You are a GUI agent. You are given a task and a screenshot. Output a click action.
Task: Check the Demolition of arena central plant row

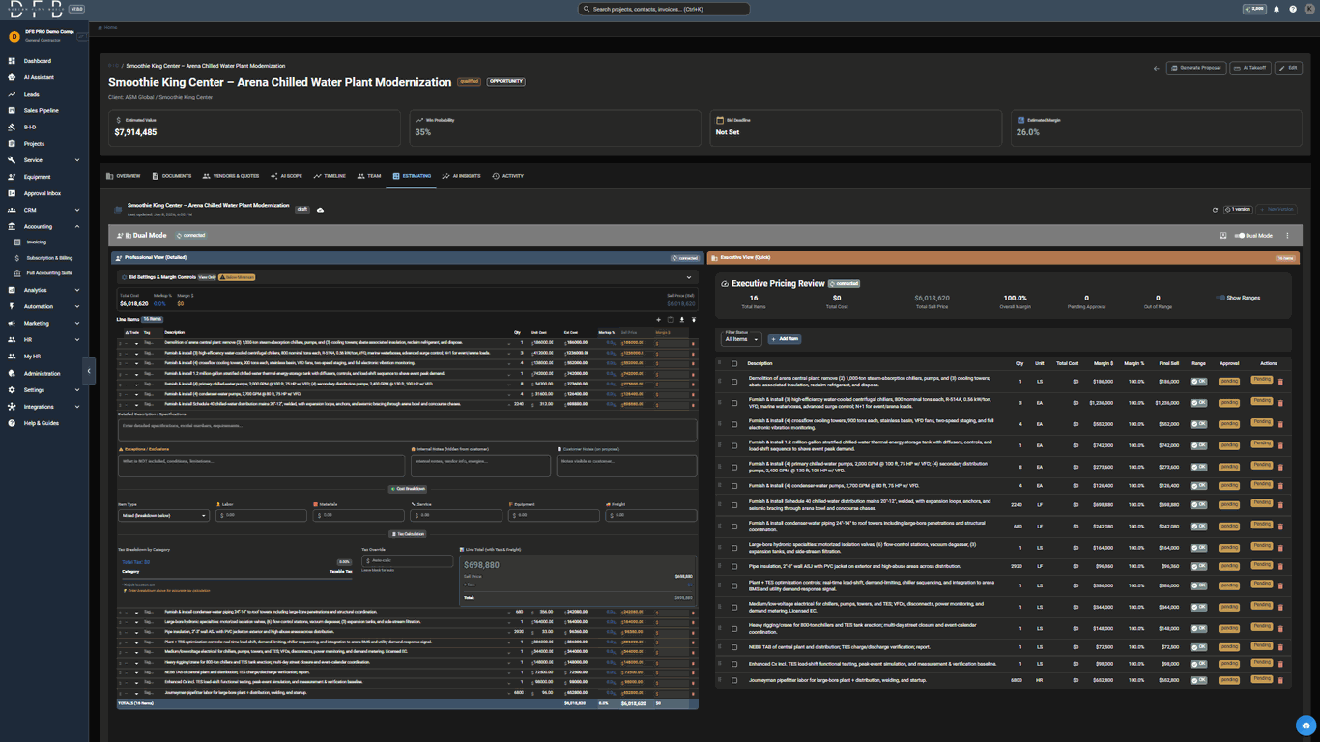[734, 382]
